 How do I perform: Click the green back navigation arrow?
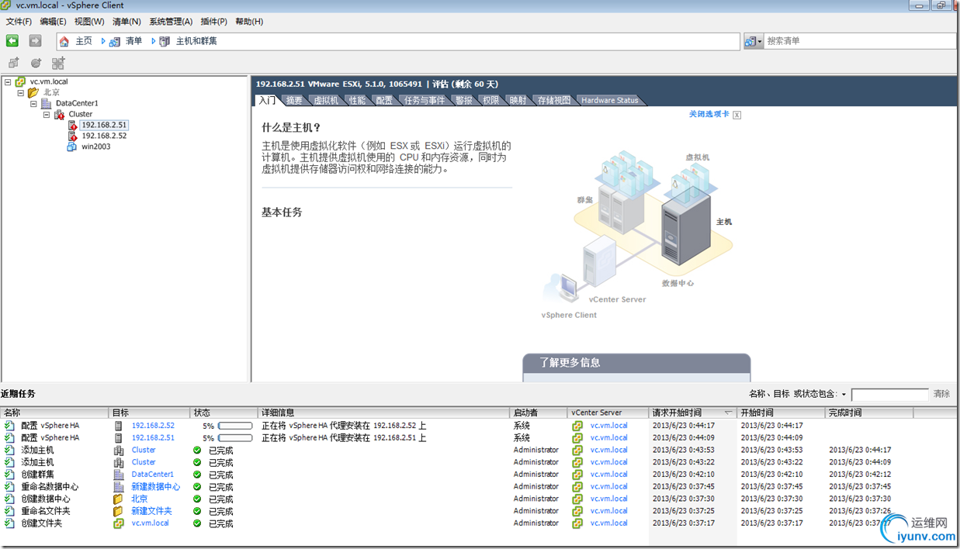(x=12, y=41)
